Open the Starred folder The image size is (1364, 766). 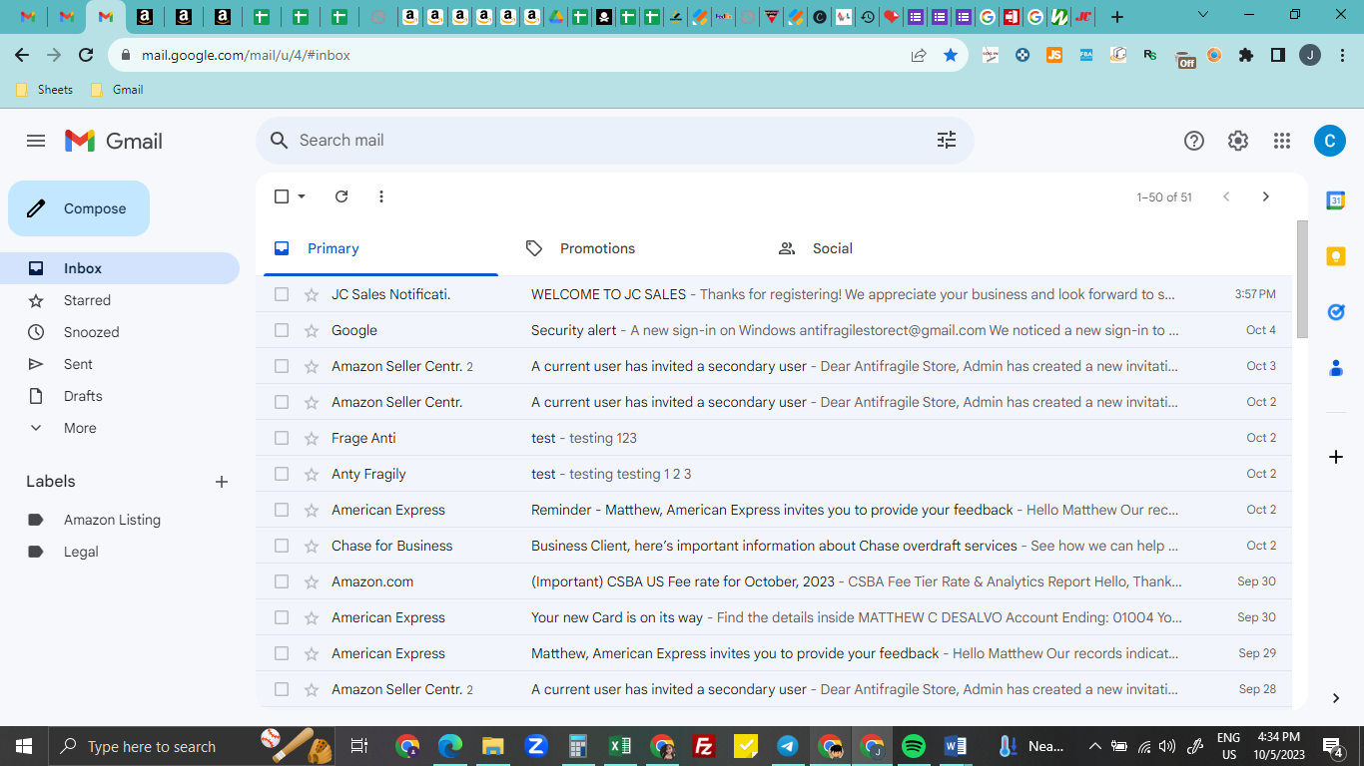tap(120, 300)
